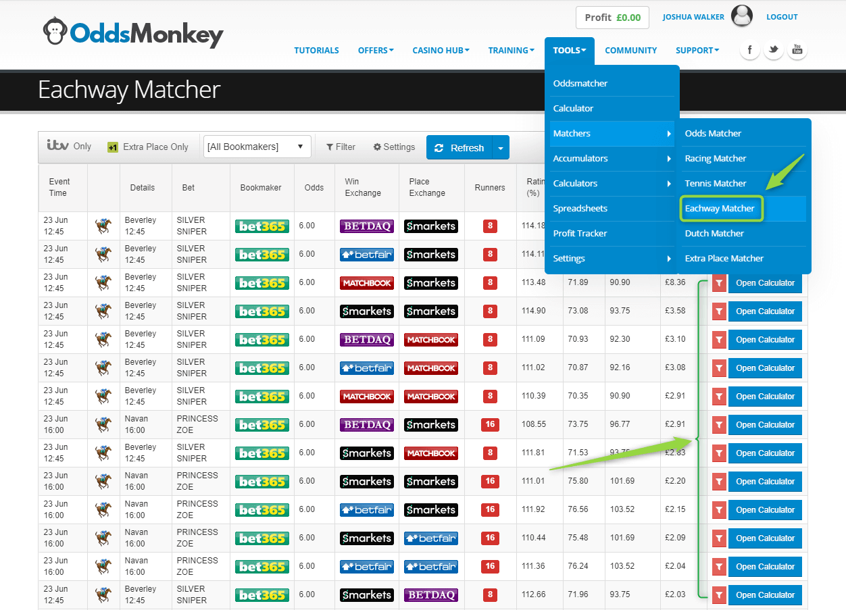Expand the Refresh dropdown arrow
846x610 pixels.
click(500, 147)
